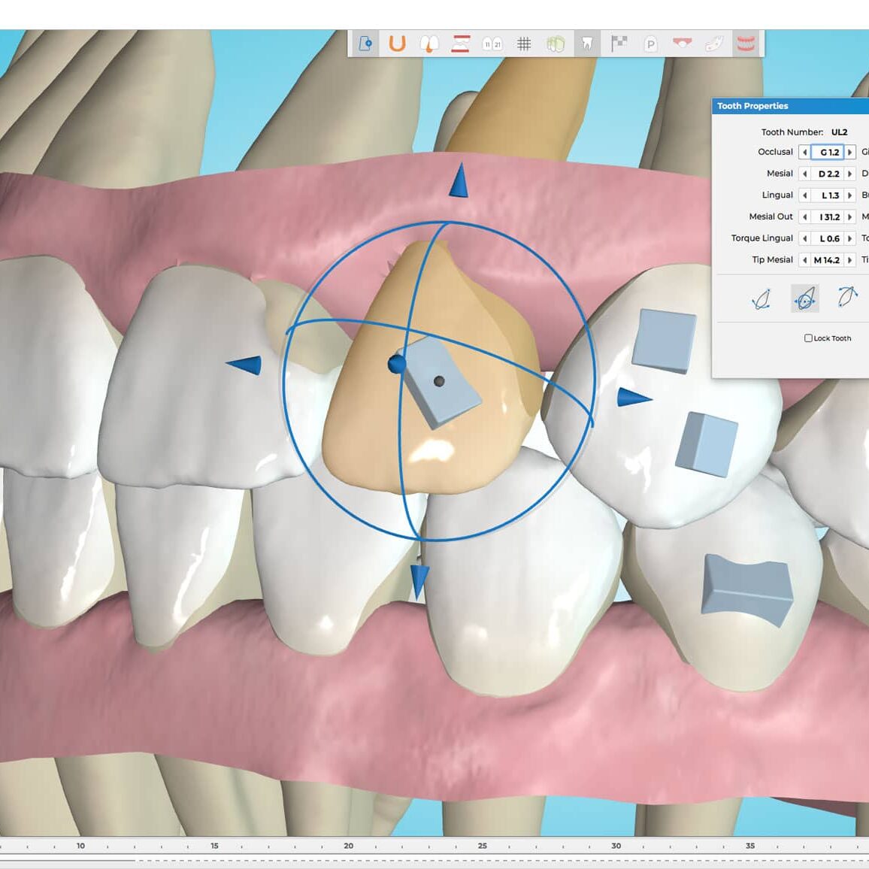
Task: Select the jaw bone view icon
Action: pyautogui.click(x=715, y=44)
